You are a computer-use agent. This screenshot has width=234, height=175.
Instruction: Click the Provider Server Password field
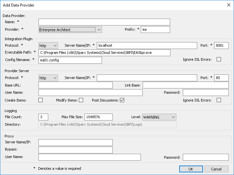[206, 93]
